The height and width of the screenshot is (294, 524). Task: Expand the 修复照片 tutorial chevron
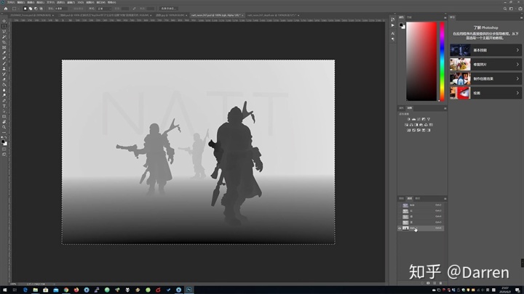point(517,65)
